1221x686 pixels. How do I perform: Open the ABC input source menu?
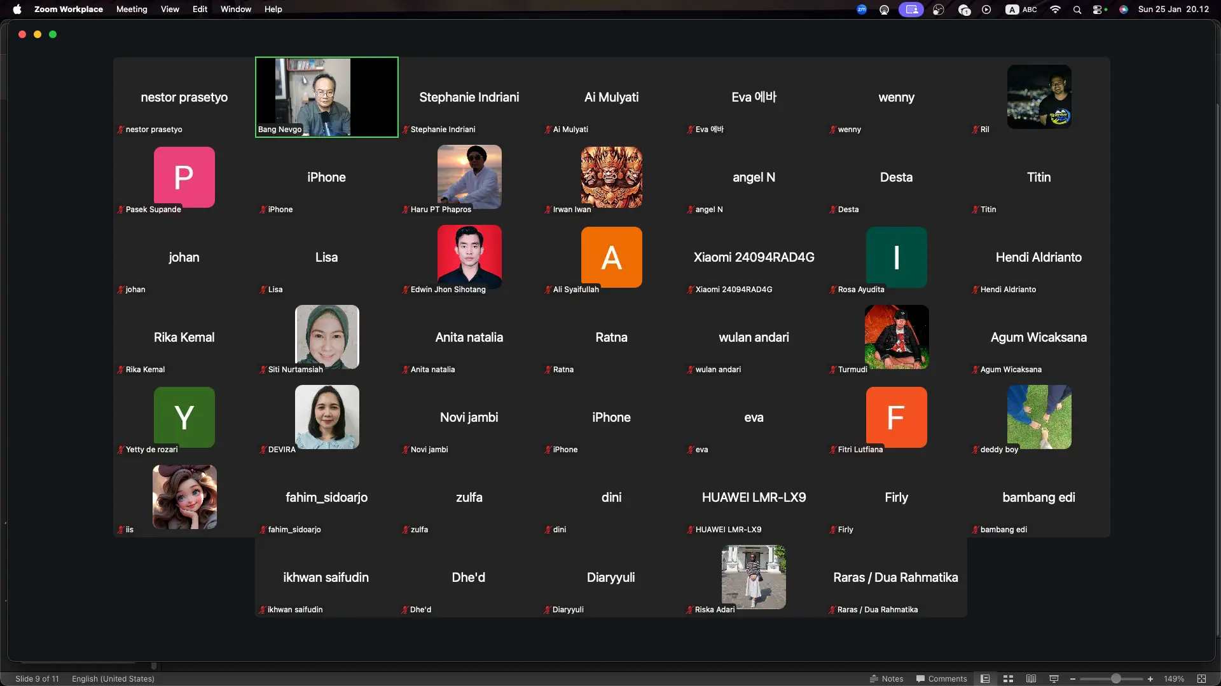coord(1021,10)
